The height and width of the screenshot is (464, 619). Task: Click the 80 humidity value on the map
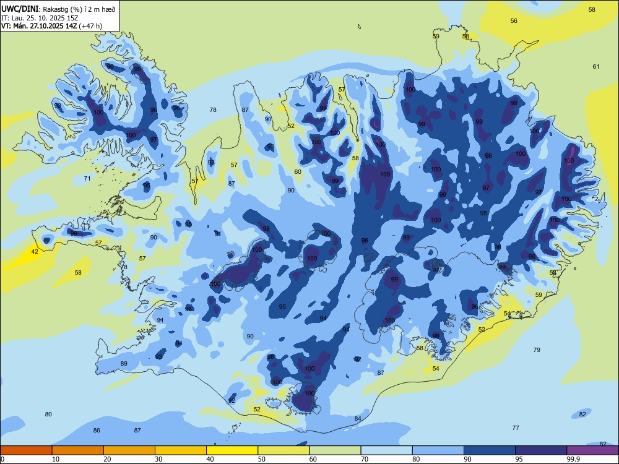pos(48,415)
